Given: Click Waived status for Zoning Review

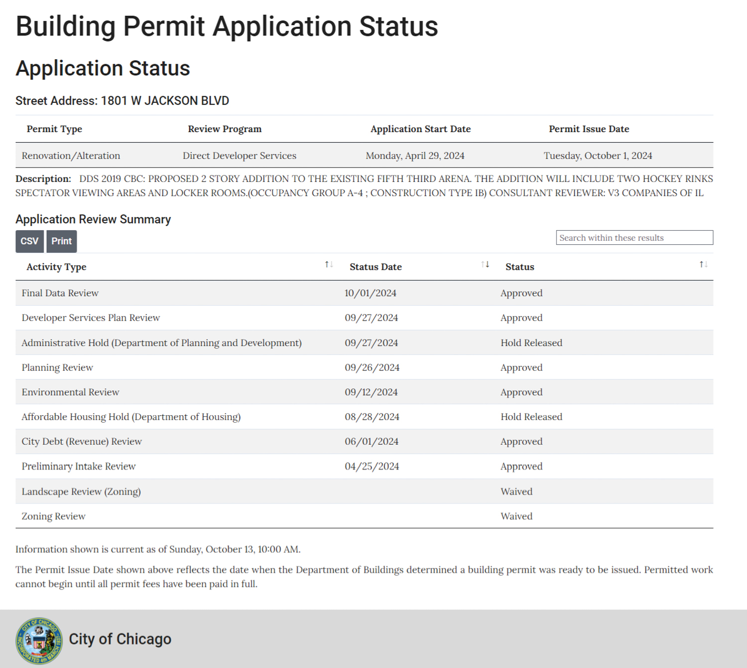Looking at the screenshot, I should click(x=516, y=516).
